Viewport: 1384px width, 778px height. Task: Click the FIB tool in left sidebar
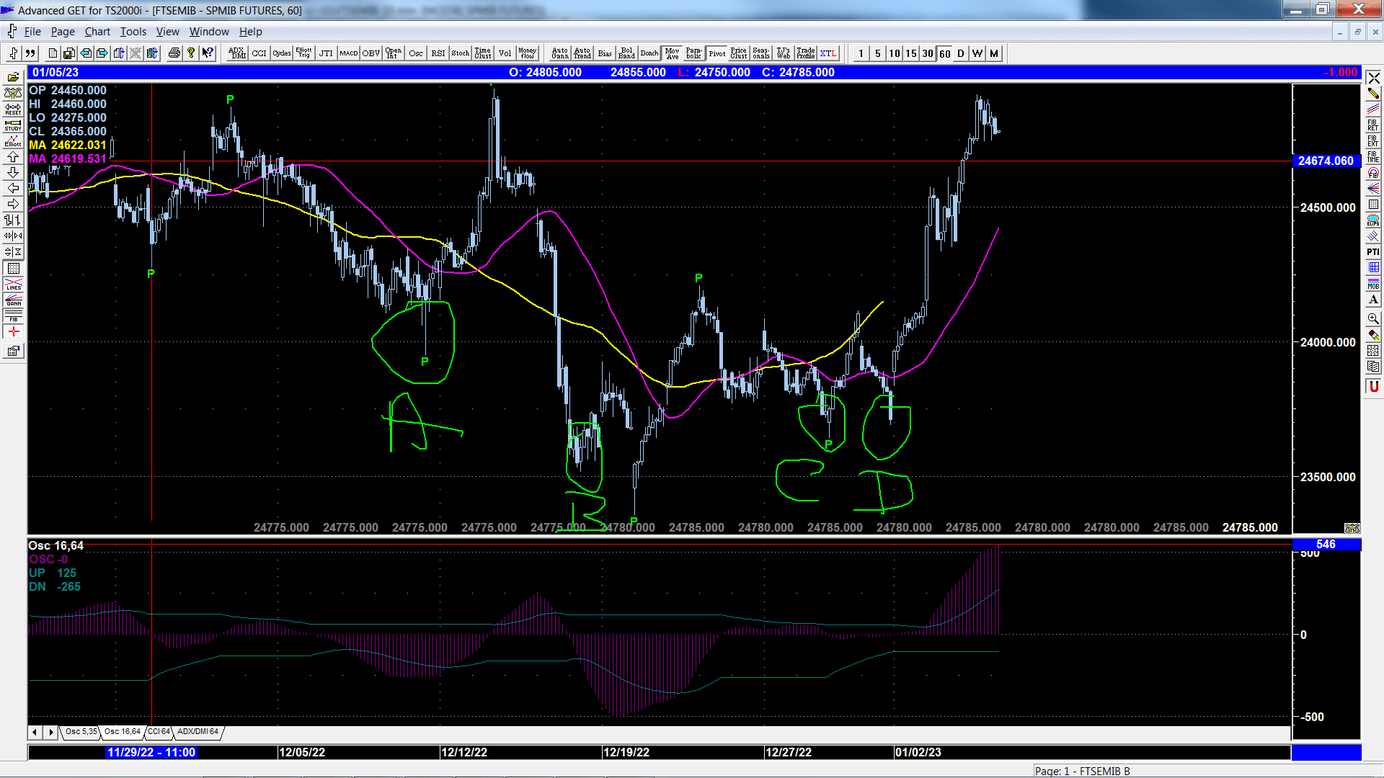point(13,316)
